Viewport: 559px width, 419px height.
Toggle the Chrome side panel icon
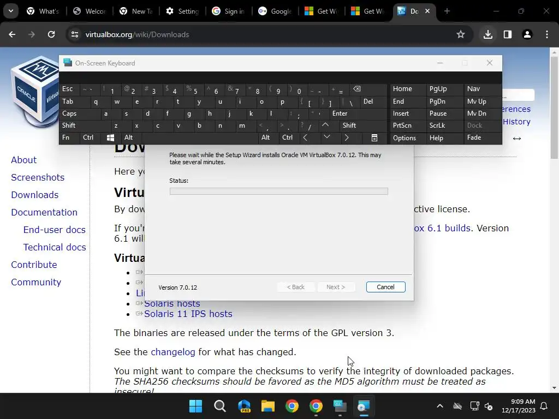(508, 34)
